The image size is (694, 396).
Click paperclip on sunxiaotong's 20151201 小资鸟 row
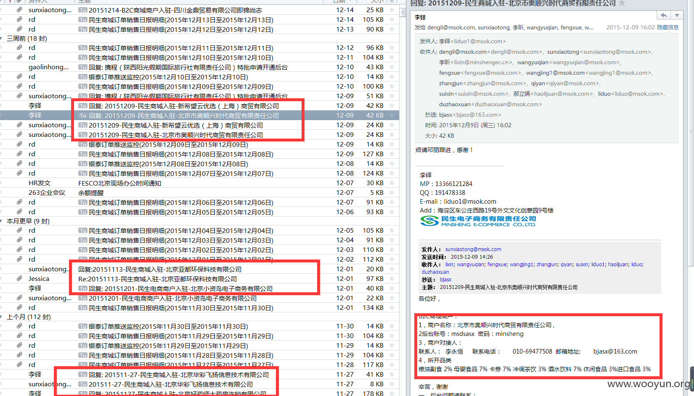pyautogui.click(x=19, y=298)
